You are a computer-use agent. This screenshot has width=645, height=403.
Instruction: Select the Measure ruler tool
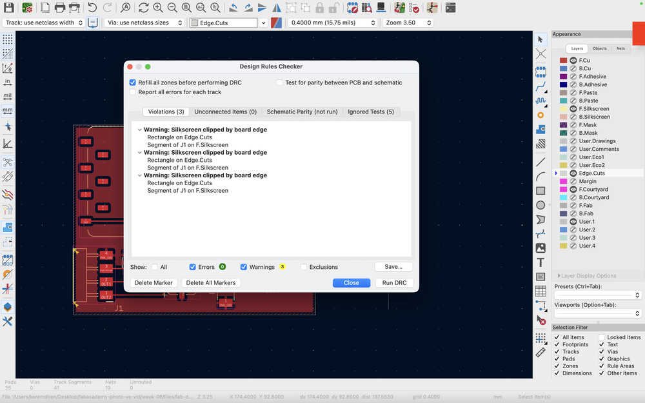(x=541, y=353)
